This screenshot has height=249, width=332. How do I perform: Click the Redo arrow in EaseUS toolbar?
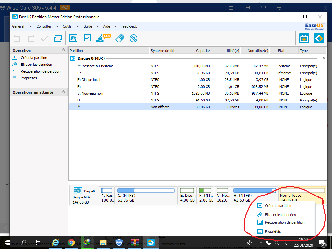pyautogui.click(x=31, y=38)
